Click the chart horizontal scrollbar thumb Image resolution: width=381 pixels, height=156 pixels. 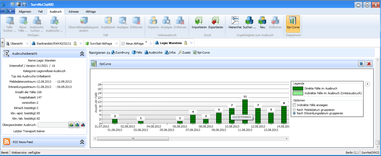coord(133,139)
